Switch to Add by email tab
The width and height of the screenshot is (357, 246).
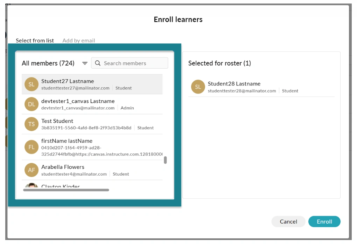(x=78, y=41)
